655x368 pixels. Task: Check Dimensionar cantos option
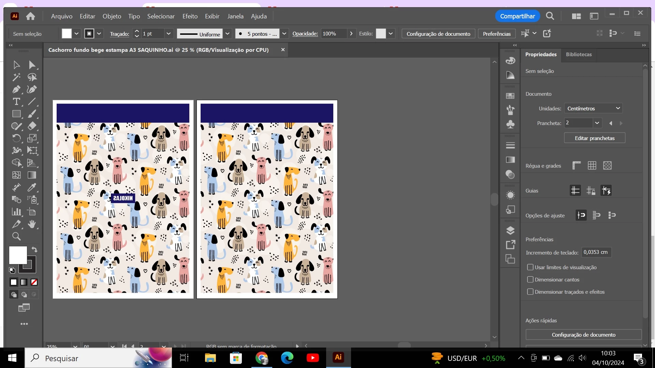530,279
